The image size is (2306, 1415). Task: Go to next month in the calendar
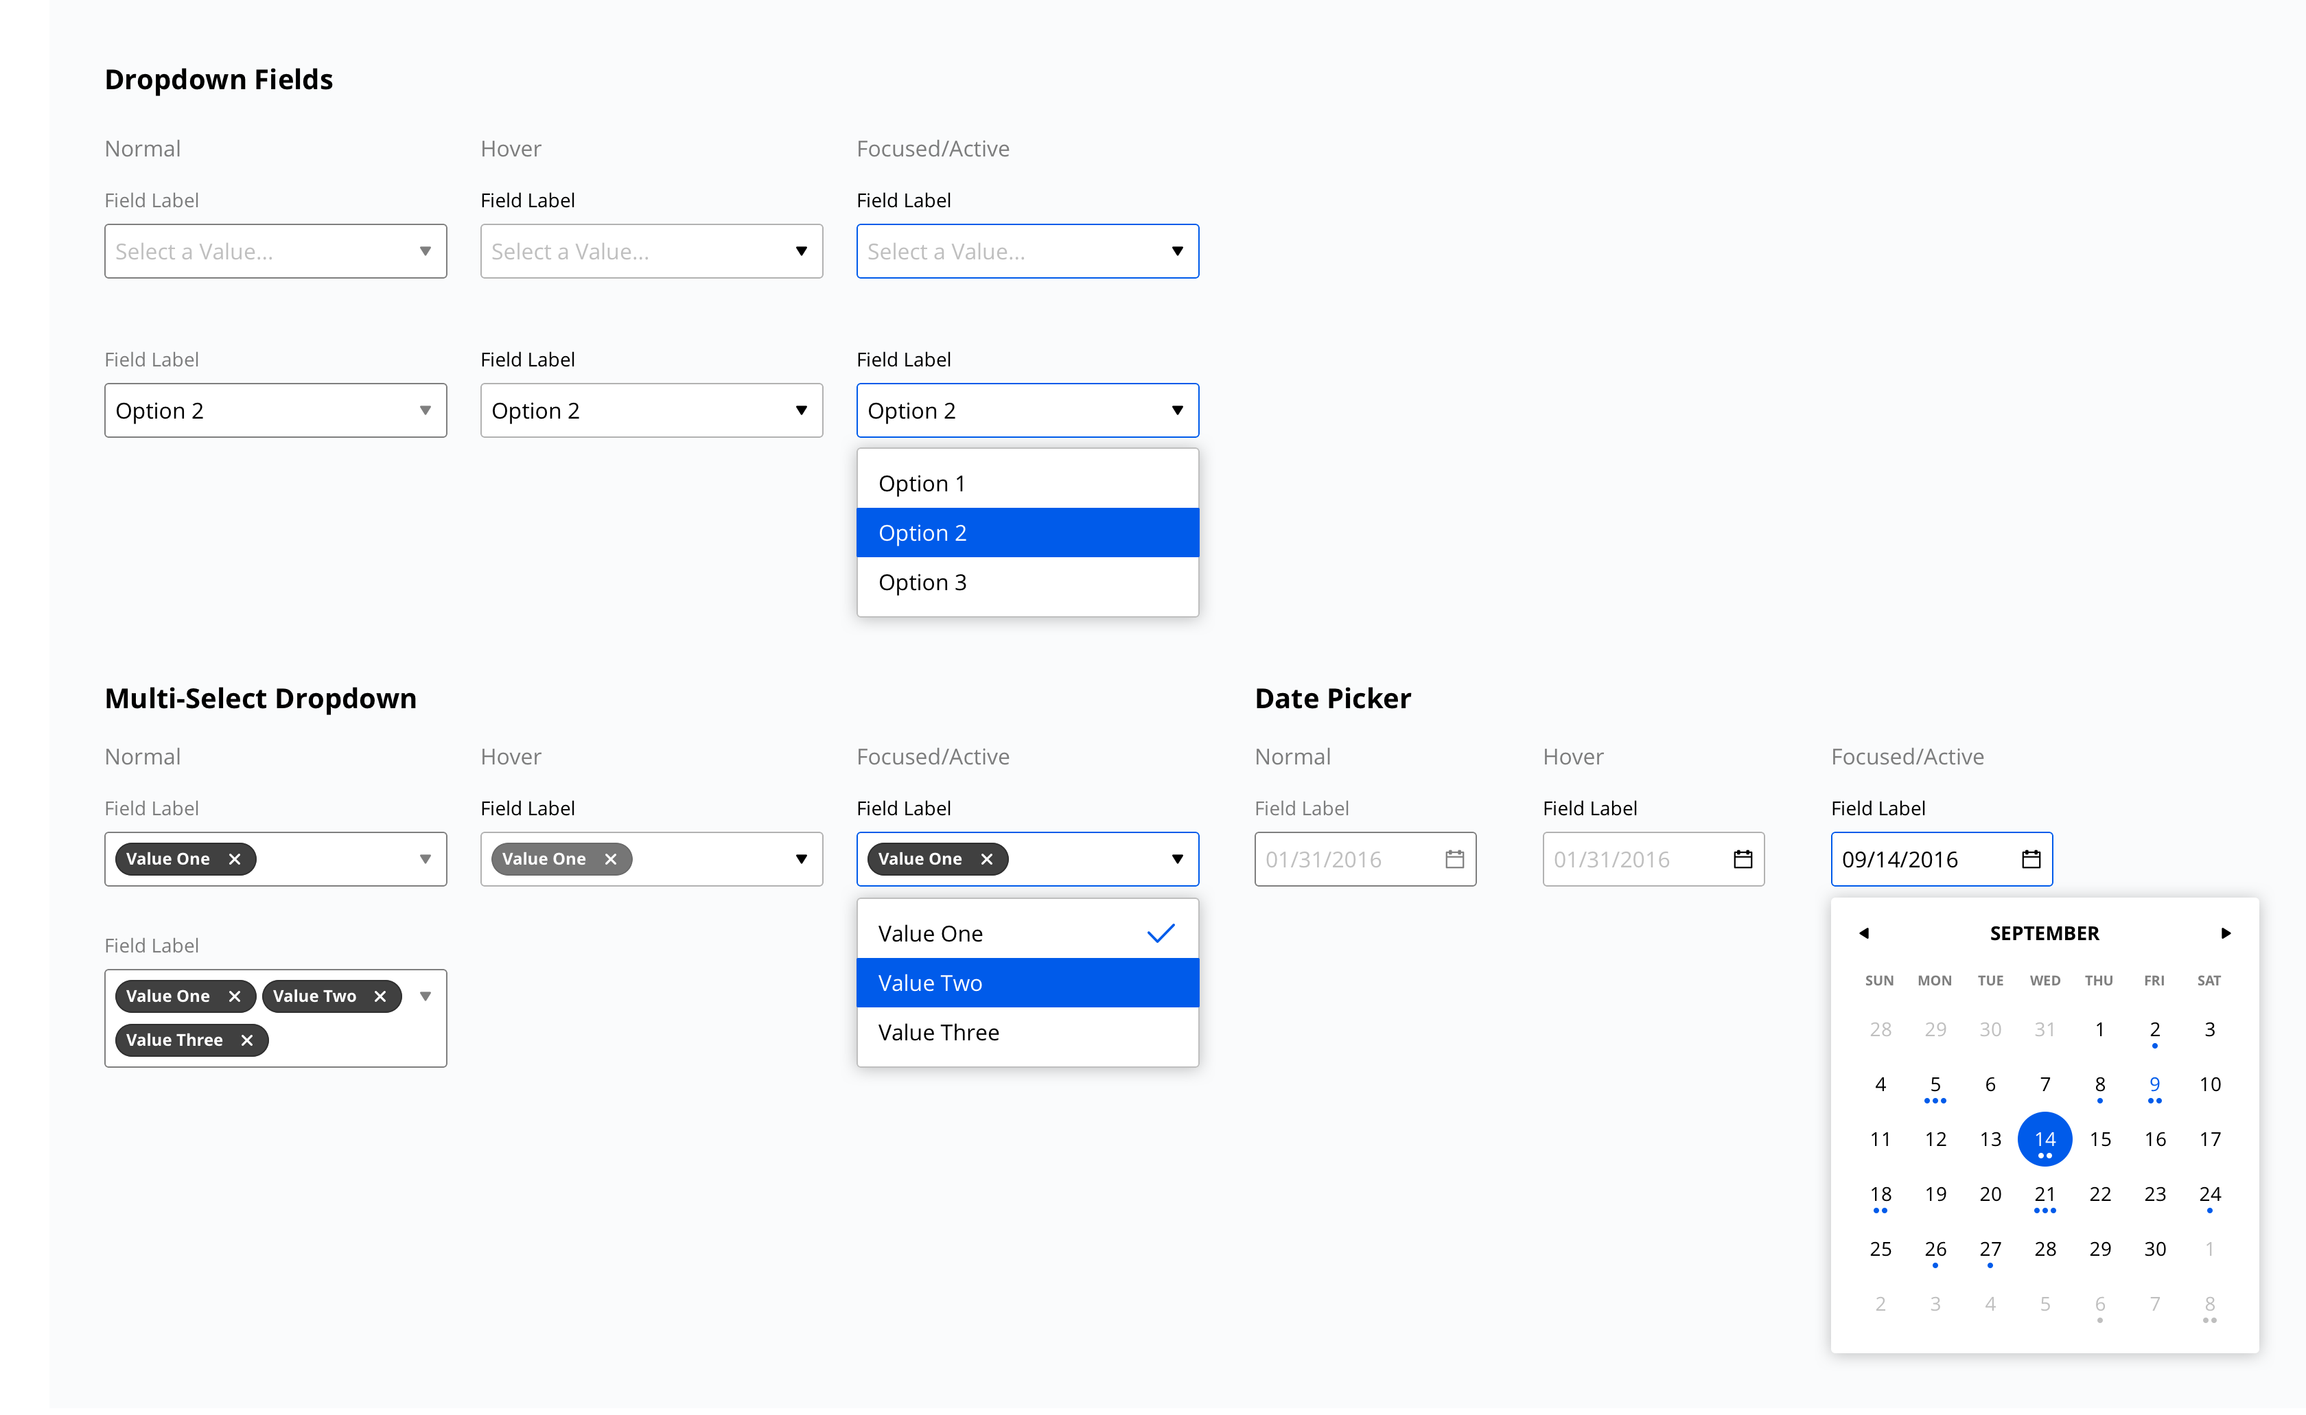[x=2226, y=933]
